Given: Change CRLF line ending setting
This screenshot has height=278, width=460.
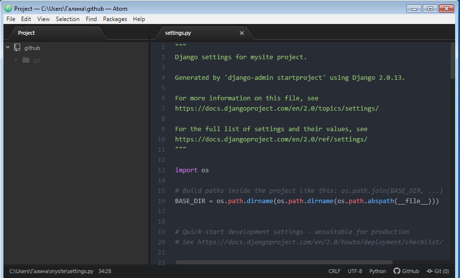Looking at the screenshot, I should click(334, 271).
